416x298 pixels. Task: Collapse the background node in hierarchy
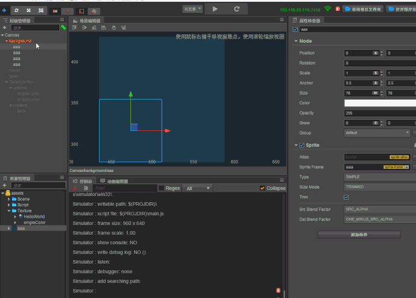[x=7, y=41]
